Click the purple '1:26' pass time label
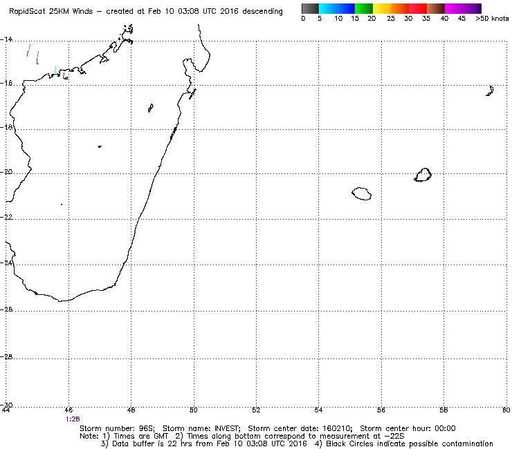The height and width of the screenshot is (449, 512). click(73, 419)
